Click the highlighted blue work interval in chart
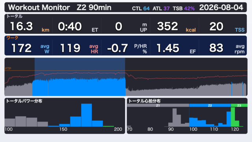The height and width of the screenshot is (142, 252). (79, 87)
